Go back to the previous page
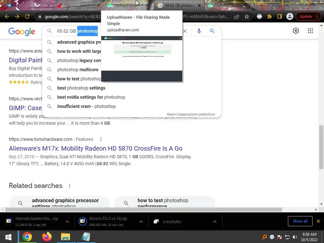Image resolution: width=324 pixels, height=243 pixels. point(7,16)
